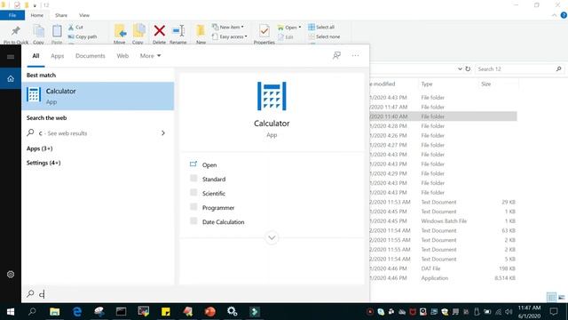Focus the Start search text box
Viewport: 568px width, 320px height.
tap(195, 294)
